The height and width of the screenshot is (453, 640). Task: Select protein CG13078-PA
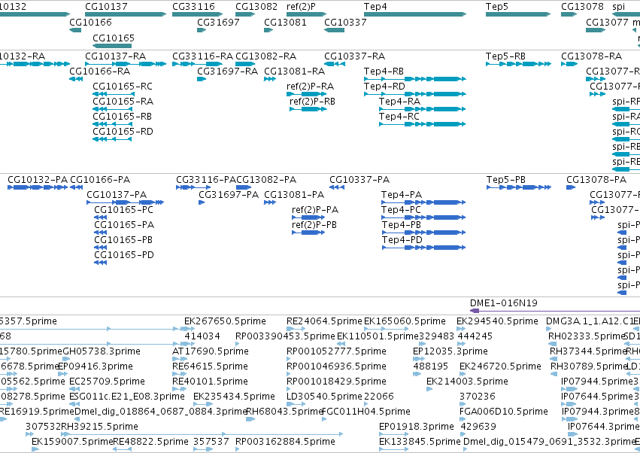pyautogui.click(x=596, y=180)
